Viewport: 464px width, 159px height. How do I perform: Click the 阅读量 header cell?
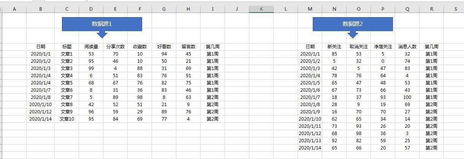(x=91, y=47)
